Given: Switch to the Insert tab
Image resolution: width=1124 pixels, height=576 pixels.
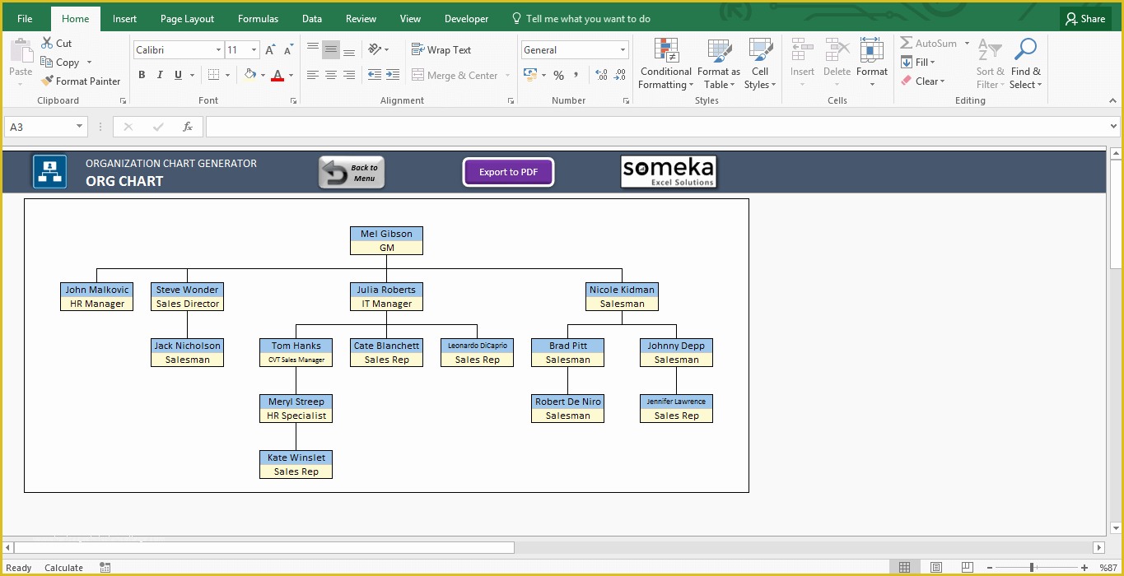Looking at the screenshot, I should pos(124,19).
